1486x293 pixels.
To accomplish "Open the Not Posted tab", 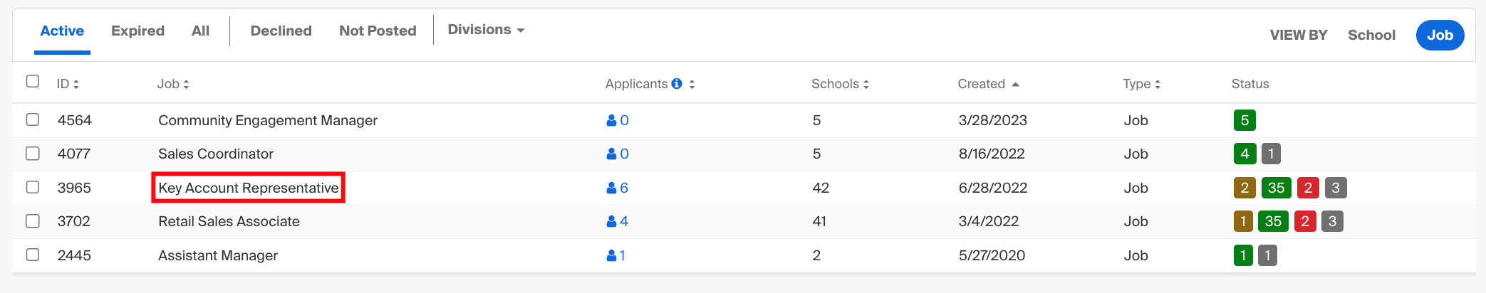I will pos(378,31).
